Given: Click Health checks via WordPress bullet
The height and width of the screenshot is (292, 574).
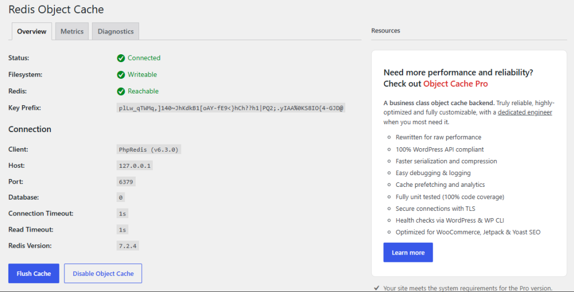Looking at the screenshot, I should pyautogui.click(x=451, y=220).
